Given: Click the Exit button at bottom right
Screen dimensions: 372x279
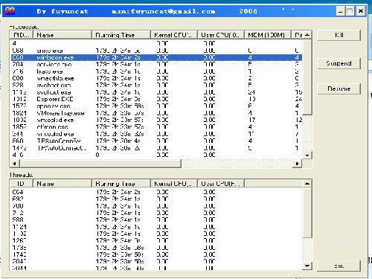Looking at the screenshot, I should 339,266.
